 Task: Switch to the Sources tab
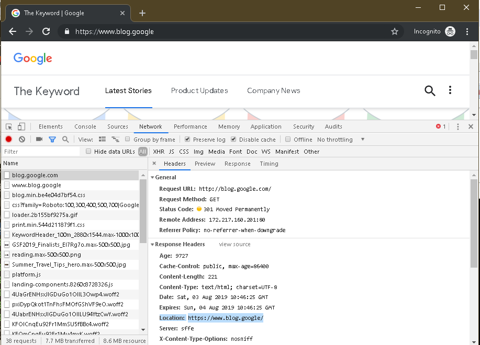point(118,126)
